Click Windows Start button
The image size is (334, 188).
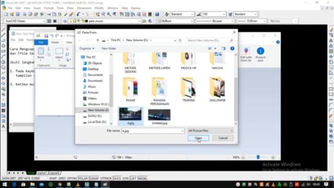click(5, 184)
